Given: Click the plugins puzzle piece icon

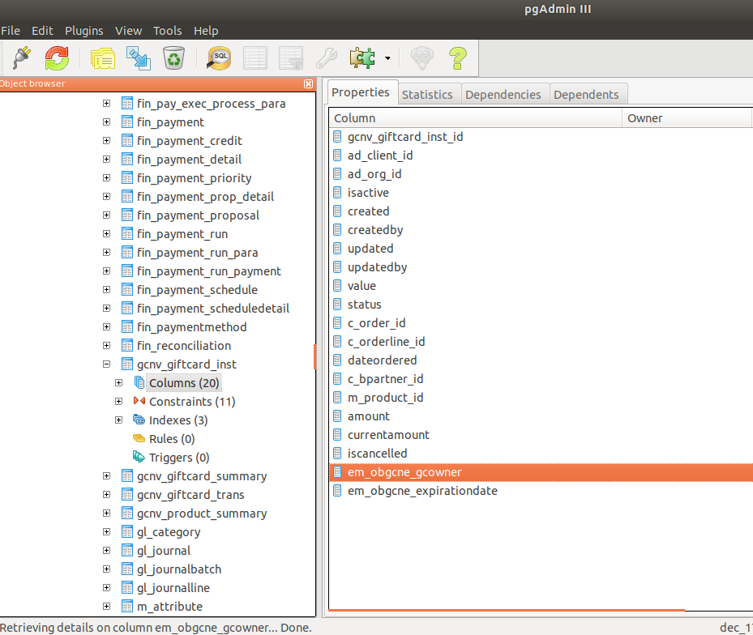Looking at the screenshot, I should (362, 58).
